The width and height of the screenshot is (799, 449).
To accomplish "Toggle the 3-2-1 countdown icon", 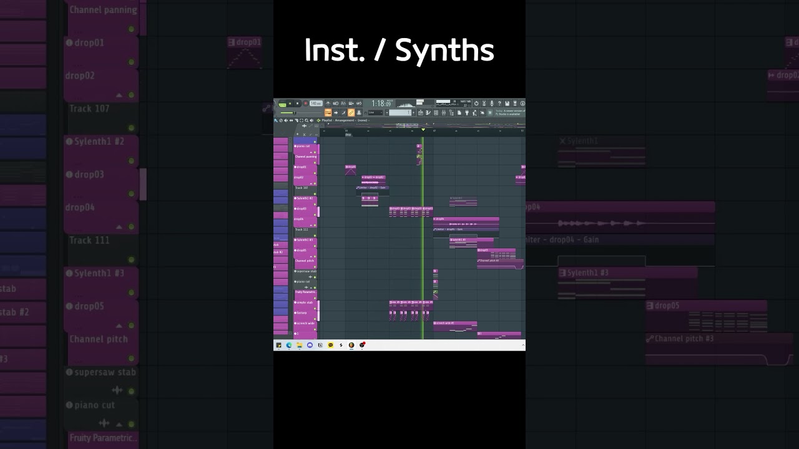I will coord(343,104).
